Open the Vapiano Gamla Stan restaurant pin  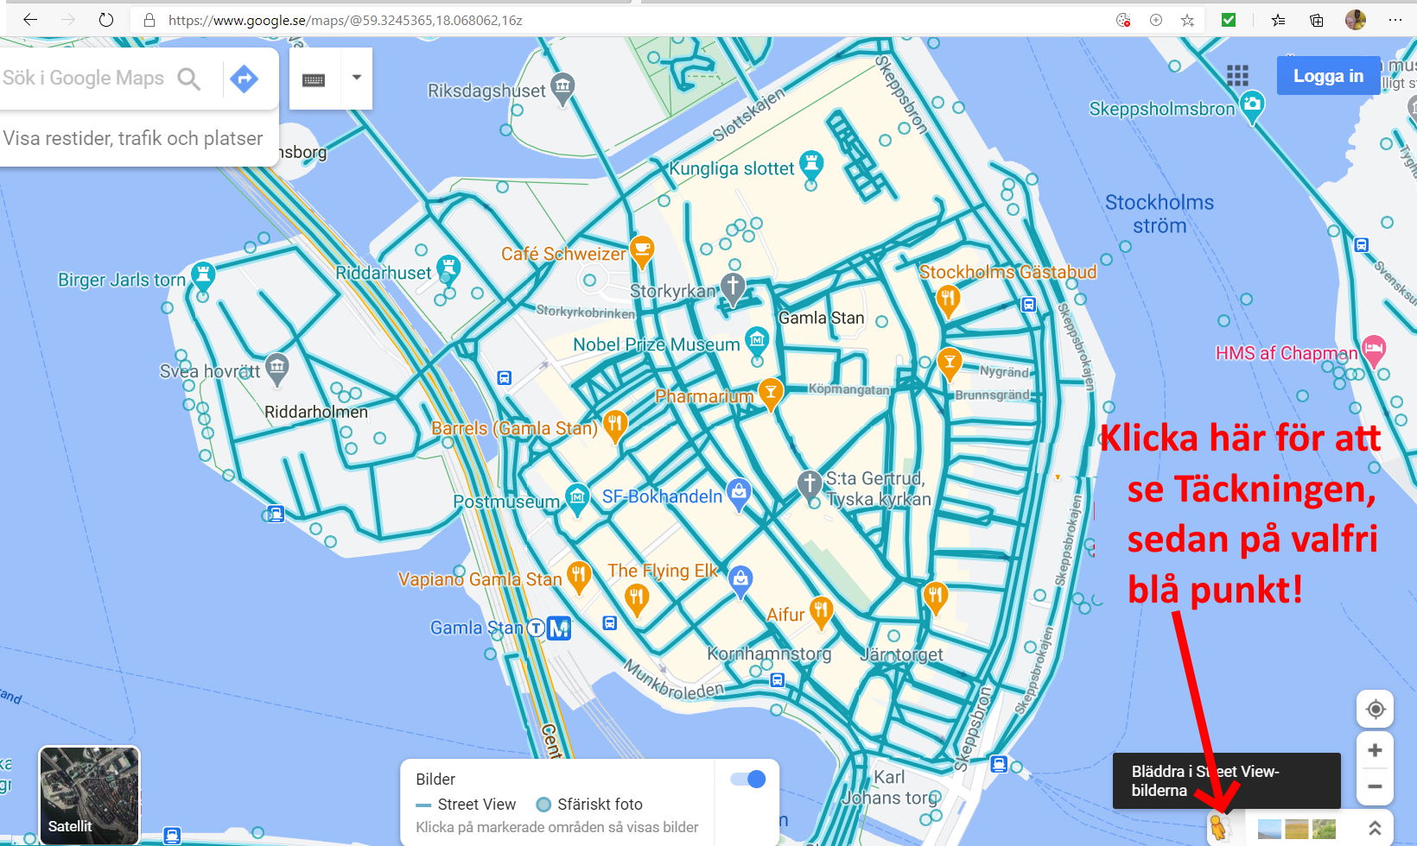[578, 578]
